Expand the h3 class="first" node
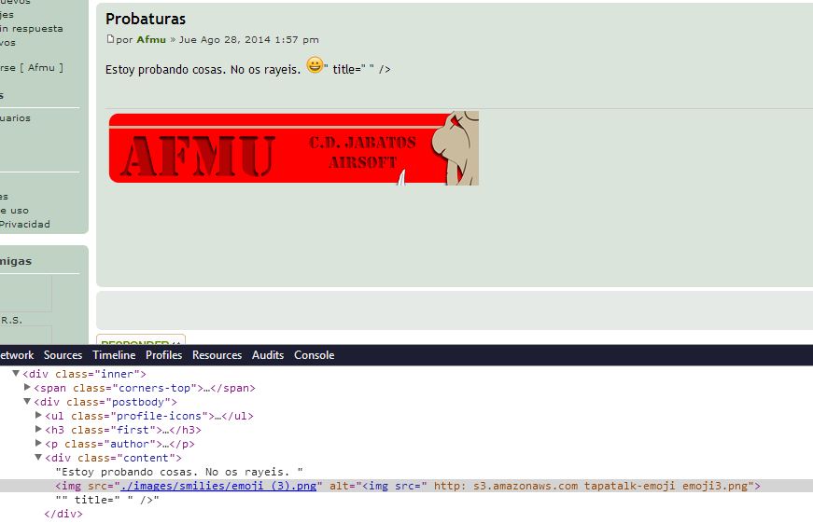The image size is (813, 523). coord(38,429)
